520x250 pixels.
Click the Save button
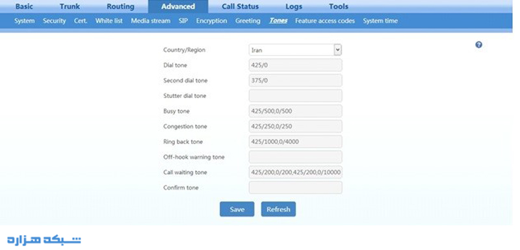point(237,209)
